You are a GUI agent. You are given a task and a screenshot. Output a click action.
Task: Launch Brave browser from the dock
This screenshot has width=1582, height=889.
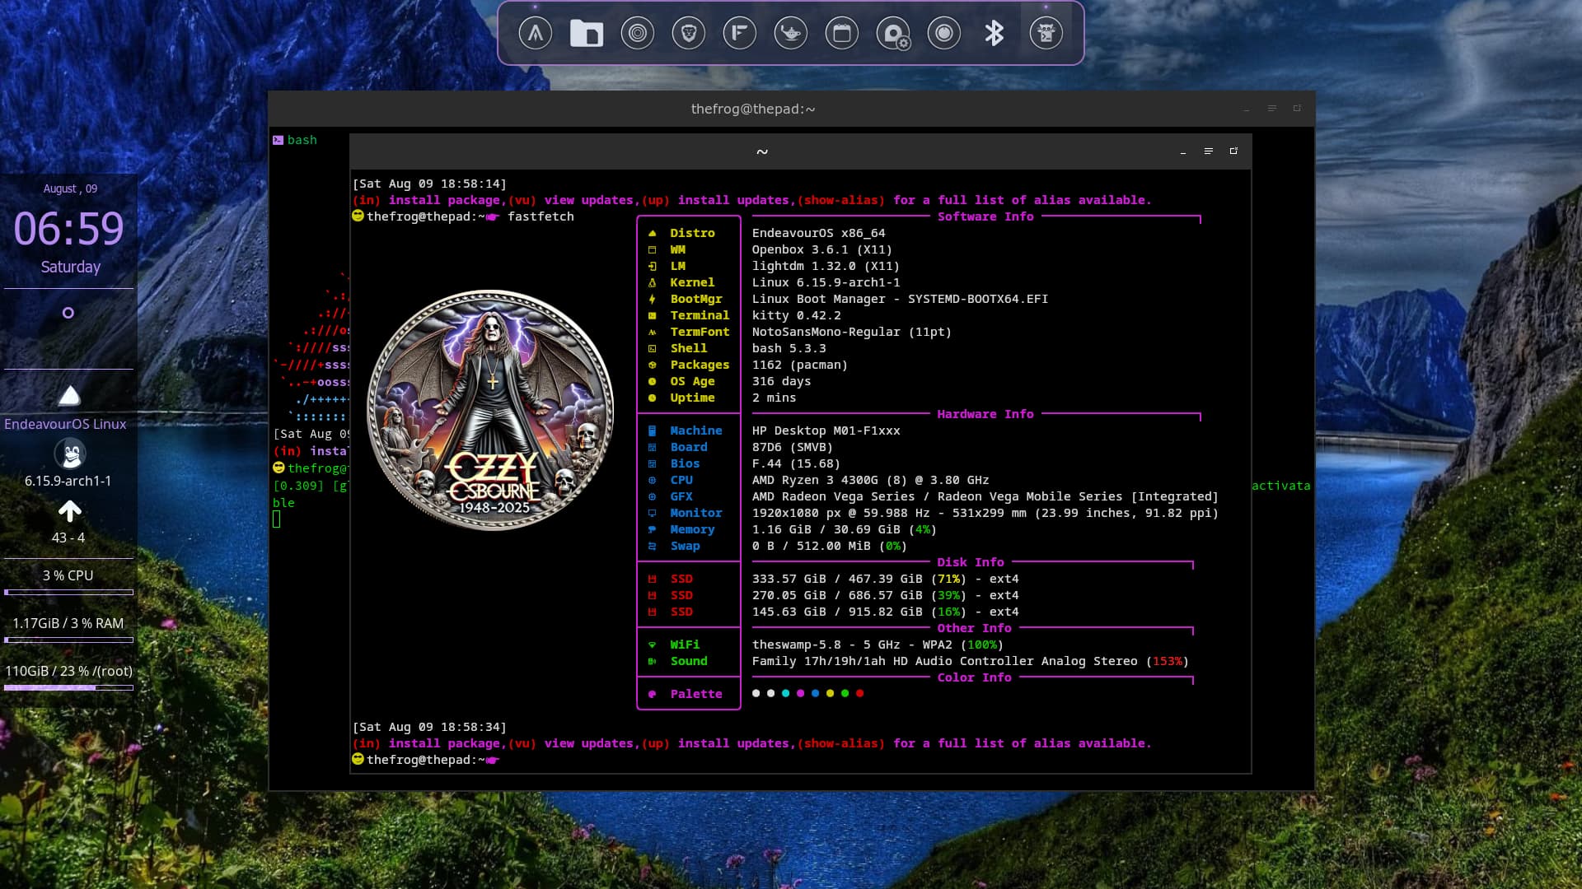(x=688, y=34)
